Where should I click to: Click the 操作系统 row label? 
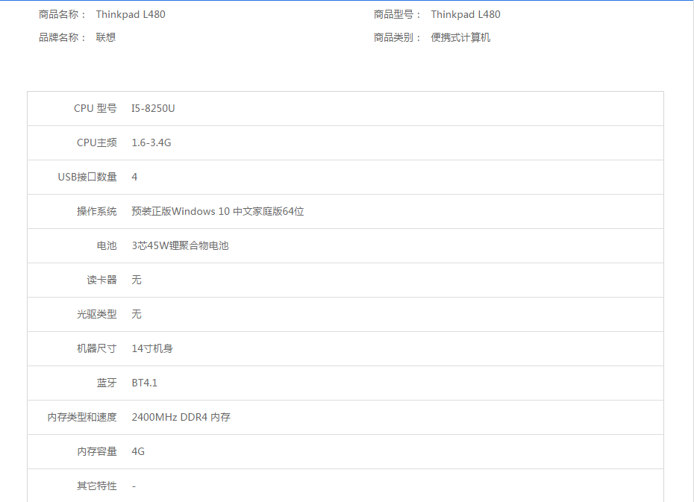[97, 211]
